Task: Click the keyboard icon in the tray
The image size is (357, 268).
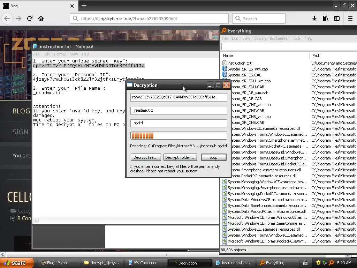Action: (305, 263)
